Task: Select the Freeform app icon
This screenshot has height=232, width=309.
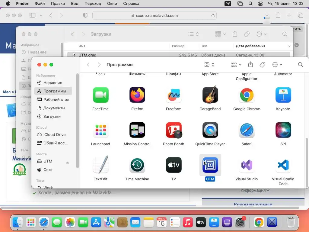Action: (174, 95)
